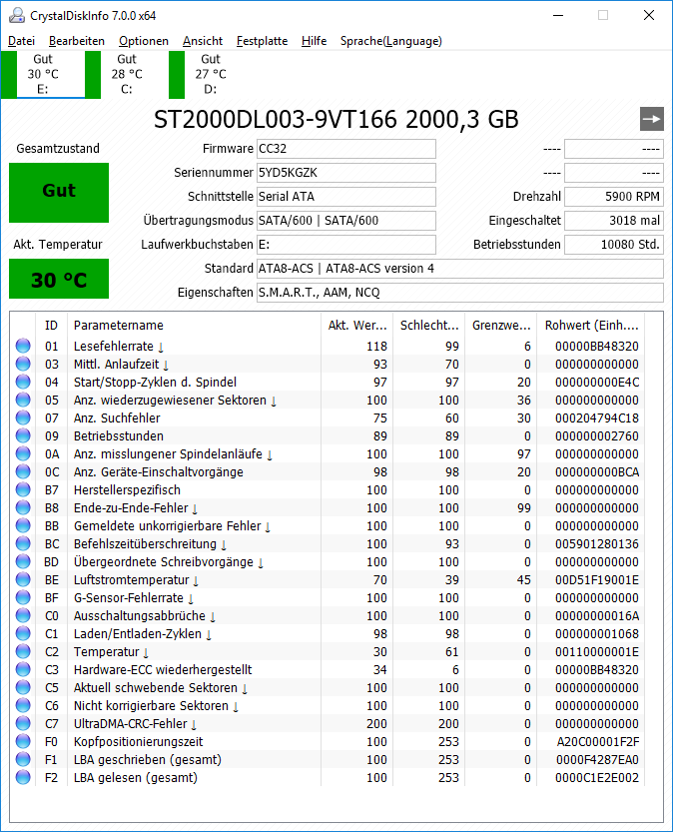Open the Bearbeiten menu
673x832 pixels.
[76, 41]
